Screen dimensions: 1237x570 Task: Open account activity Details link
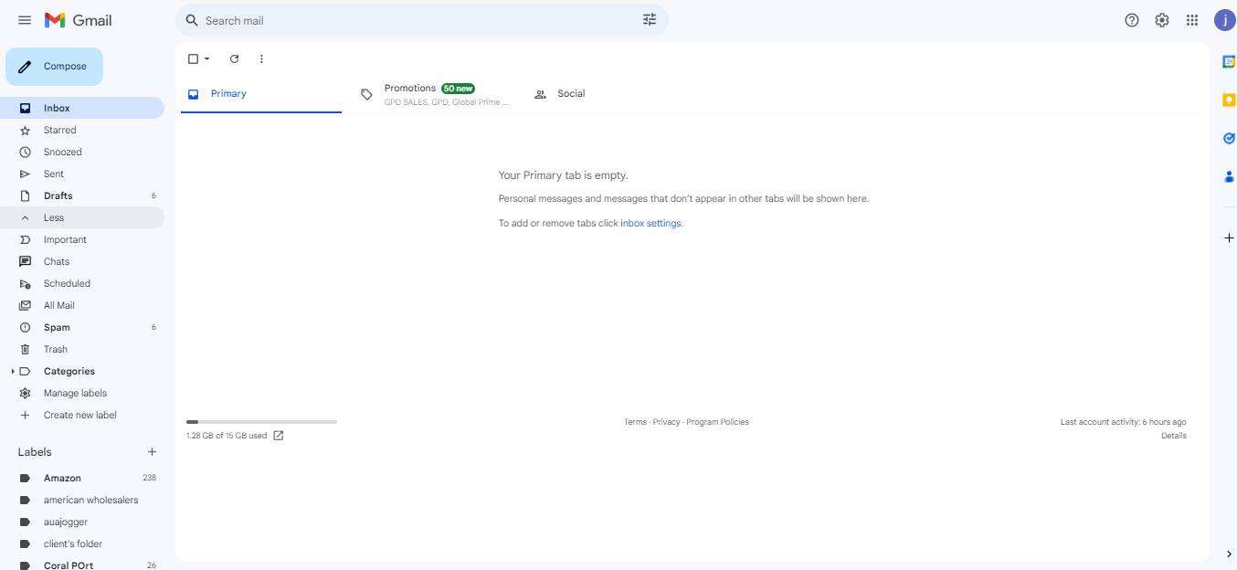click(1174, 436)
